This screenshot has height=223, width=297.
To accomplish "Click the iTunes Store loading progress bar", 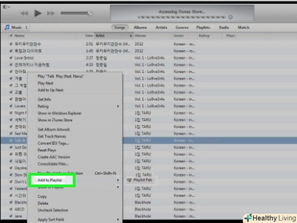I will tap(182, 17).
